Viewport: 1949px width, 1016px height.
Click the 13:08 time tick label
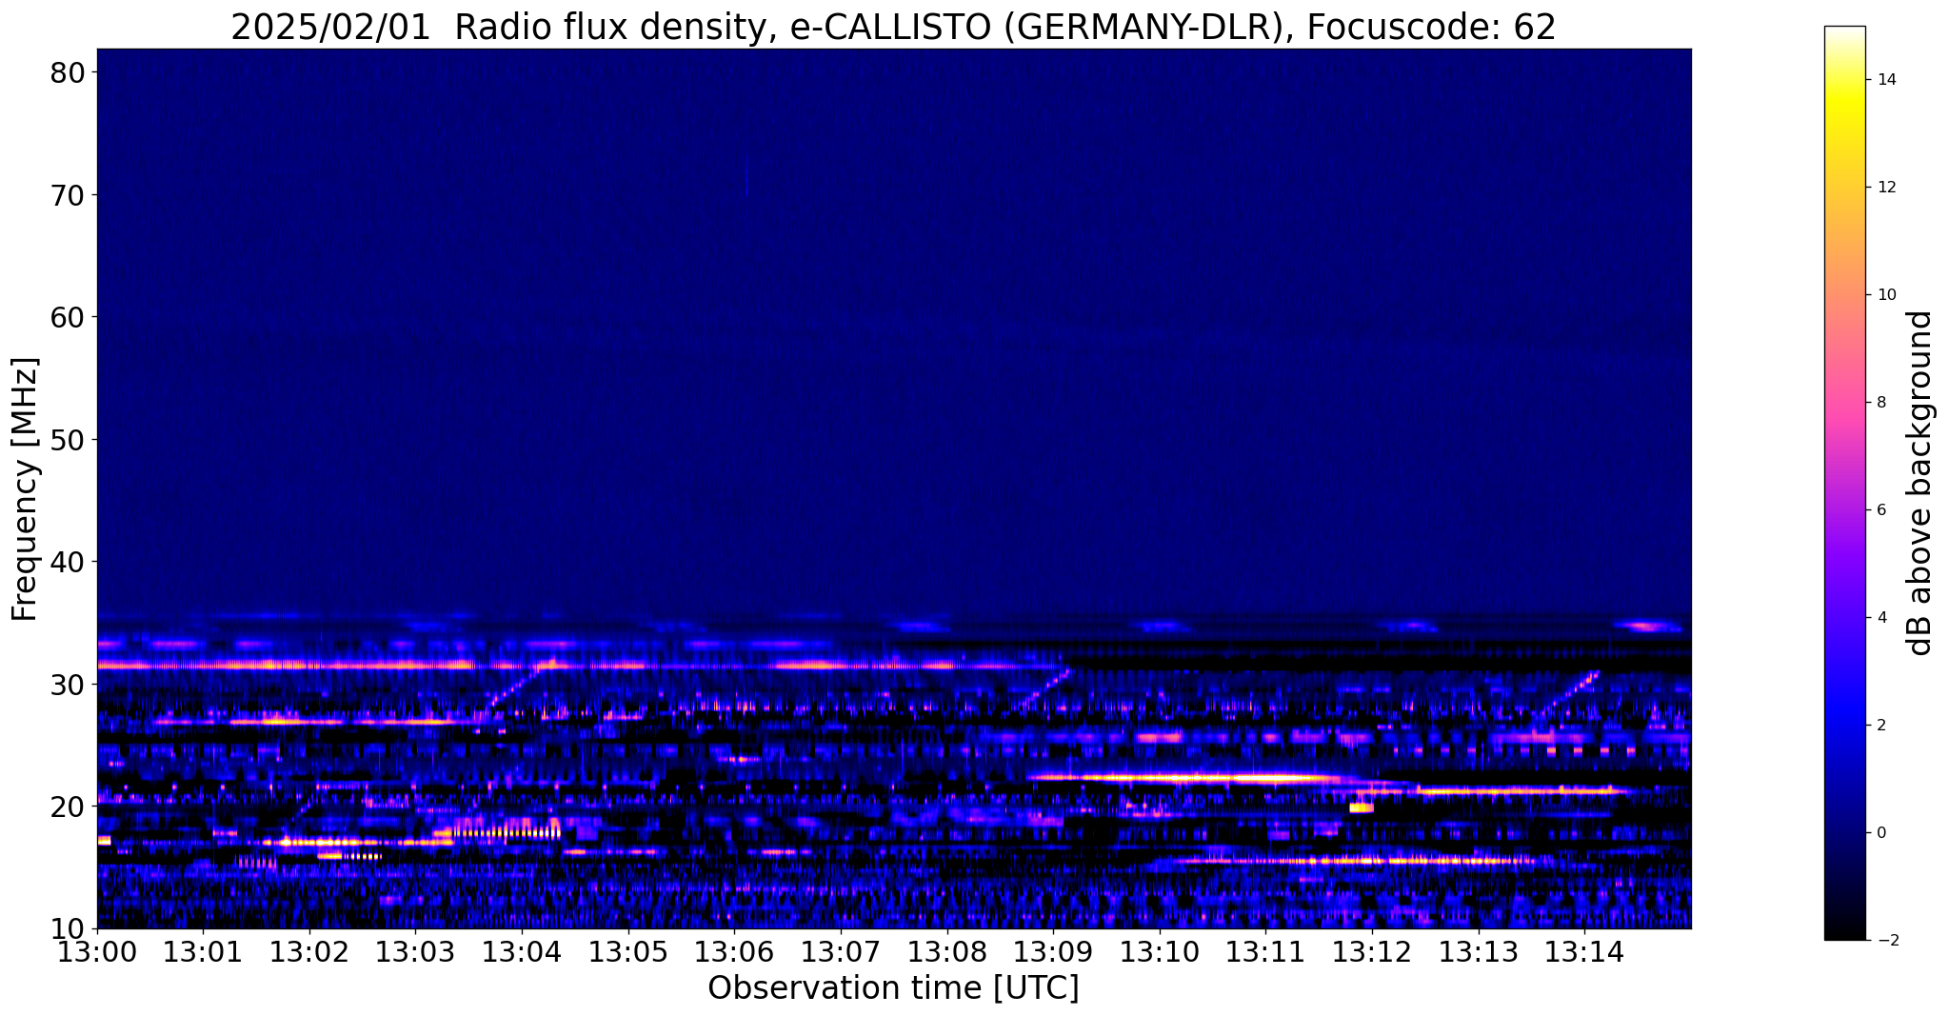pyautogui.click(x=946, y=950)
